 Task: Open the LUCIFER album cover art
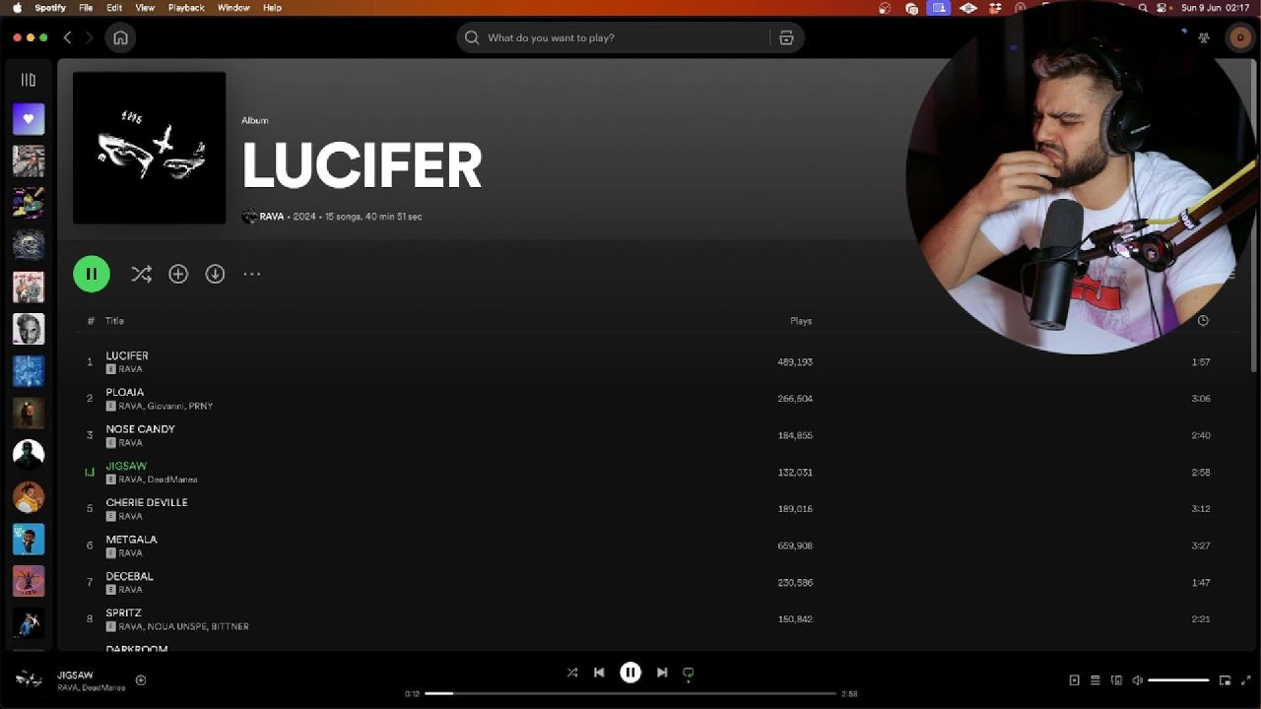click(x=149, y=148)
